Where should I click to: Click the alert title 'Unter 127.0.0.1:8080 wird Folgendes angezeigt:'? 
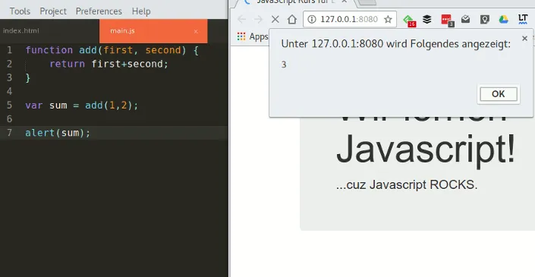coord(396,44)
